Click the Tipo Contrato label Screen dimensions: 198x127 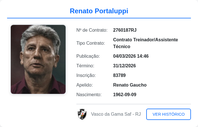tap(91, 43)
